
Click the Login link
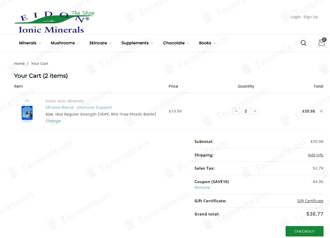(295, 17)
